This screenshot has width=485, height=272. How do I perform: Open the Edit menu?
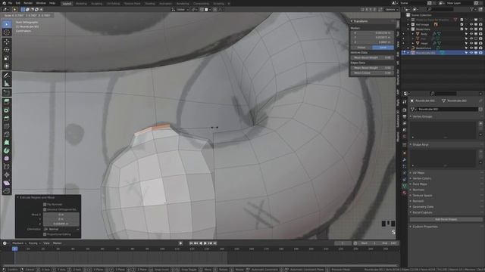[x=18, y=3]
